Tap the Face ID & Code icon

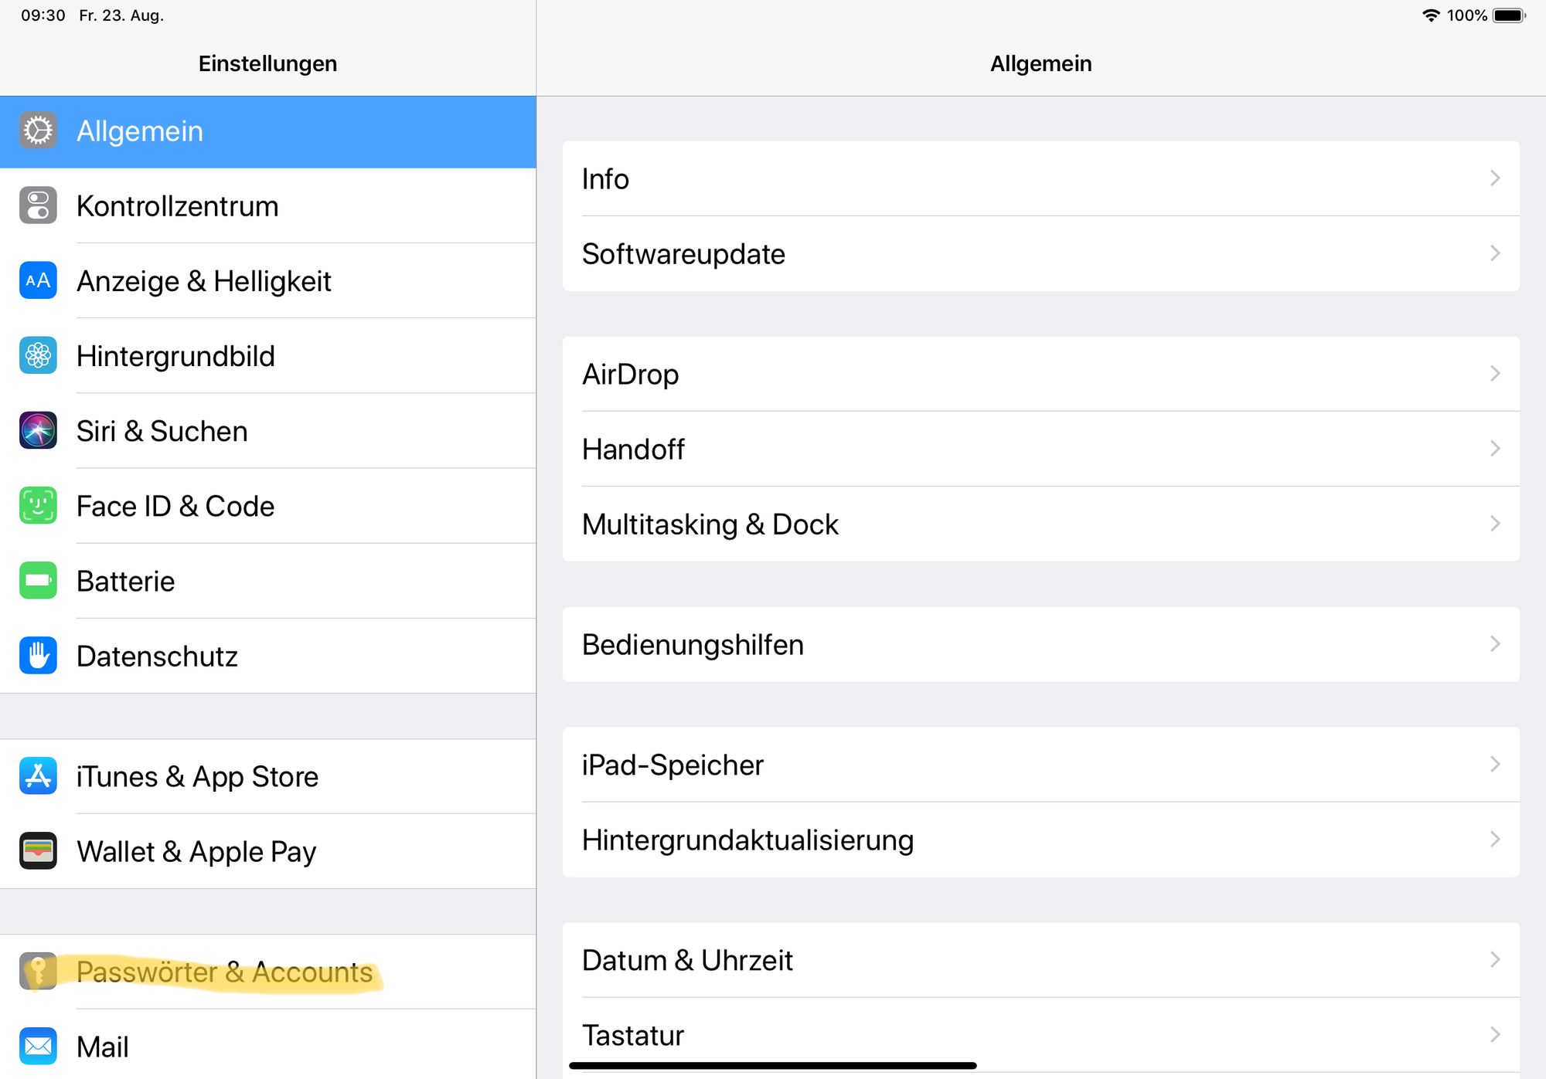pos(38,505)
